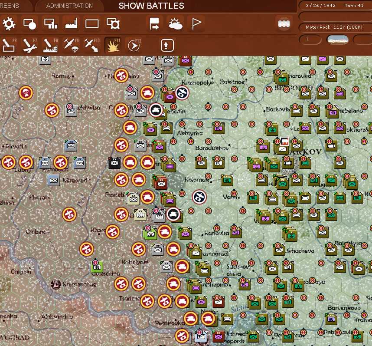Click the field showing value 1
This screenshot has width=372, height=346.
(310, 39)
